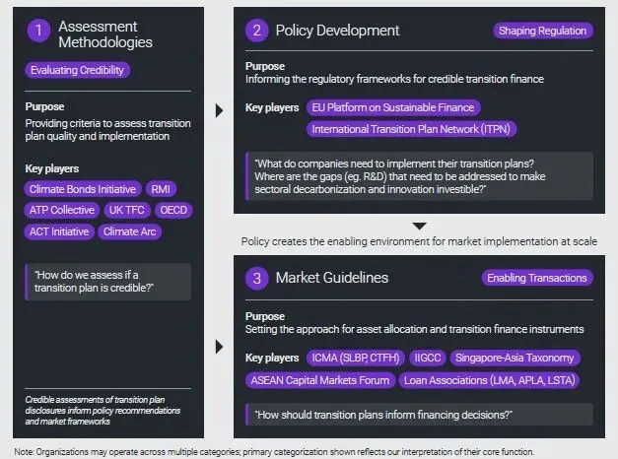Click the Evaluating Credibility tag

[77, 70]
